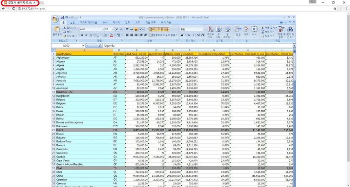Toggle Underline formatting
Image resolution: width=350 pixels, height=187 pixels.
pyautogui.click(x=90, y=35)
